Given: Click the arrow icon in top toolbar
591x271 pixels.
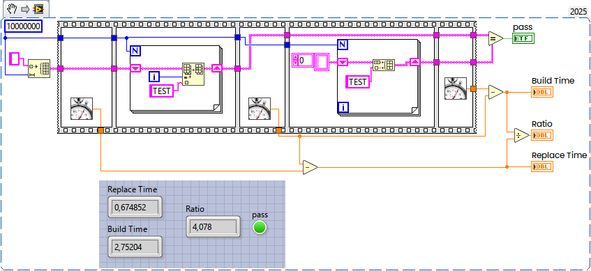Looking at the screenshot, I should (25, 9).
